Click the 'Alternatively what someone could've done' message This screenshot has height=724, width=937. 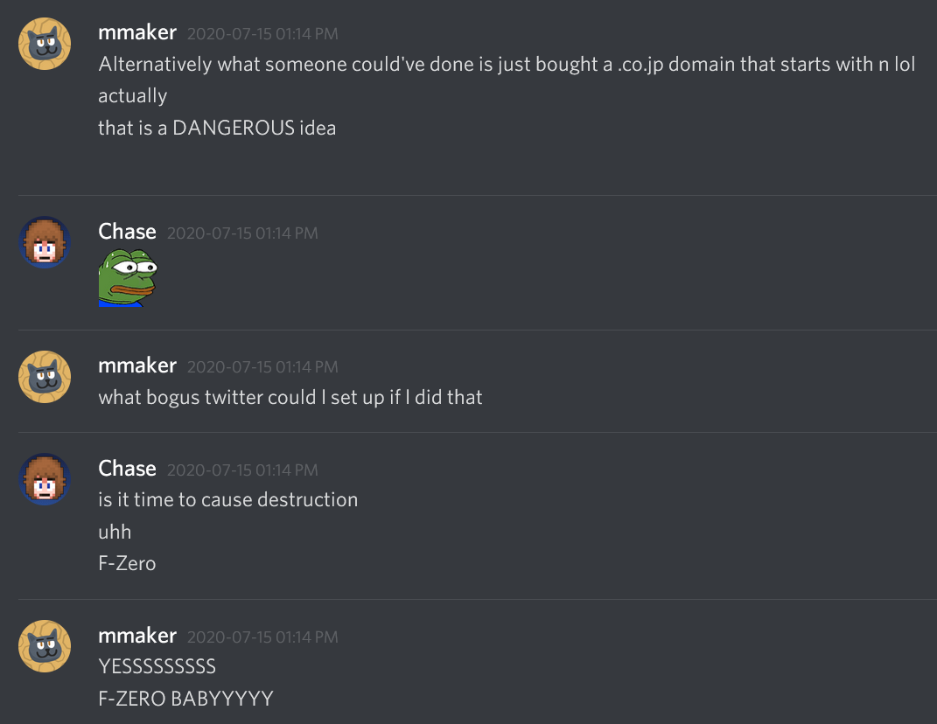tap(507, 64)
